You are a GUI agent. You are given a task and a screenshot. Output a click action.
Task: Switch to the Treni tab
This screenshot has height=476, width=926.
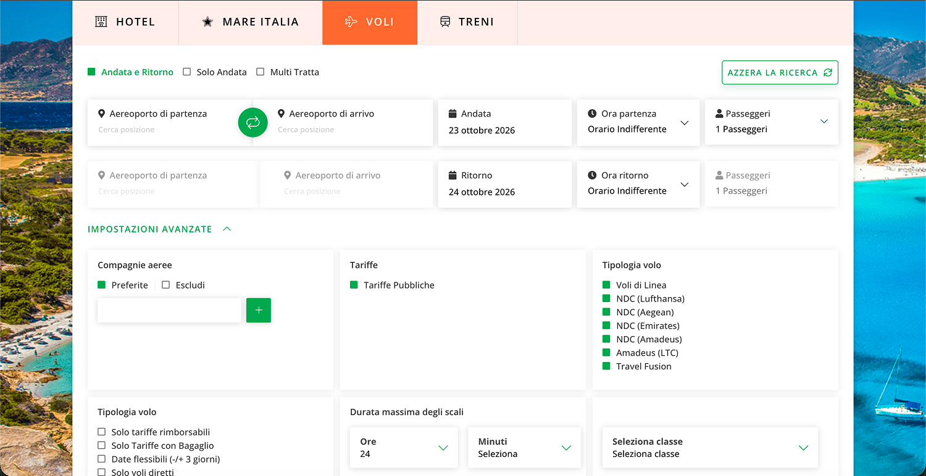pos(467,22)
